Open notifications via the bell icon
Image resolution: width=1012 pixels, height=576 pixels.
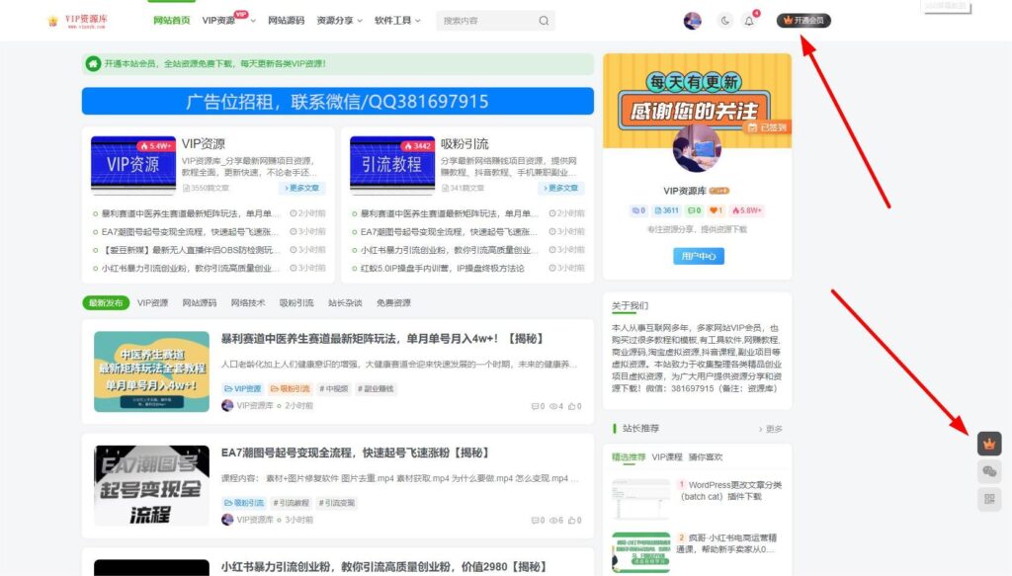pyautogui.click(x=748, y=20)
